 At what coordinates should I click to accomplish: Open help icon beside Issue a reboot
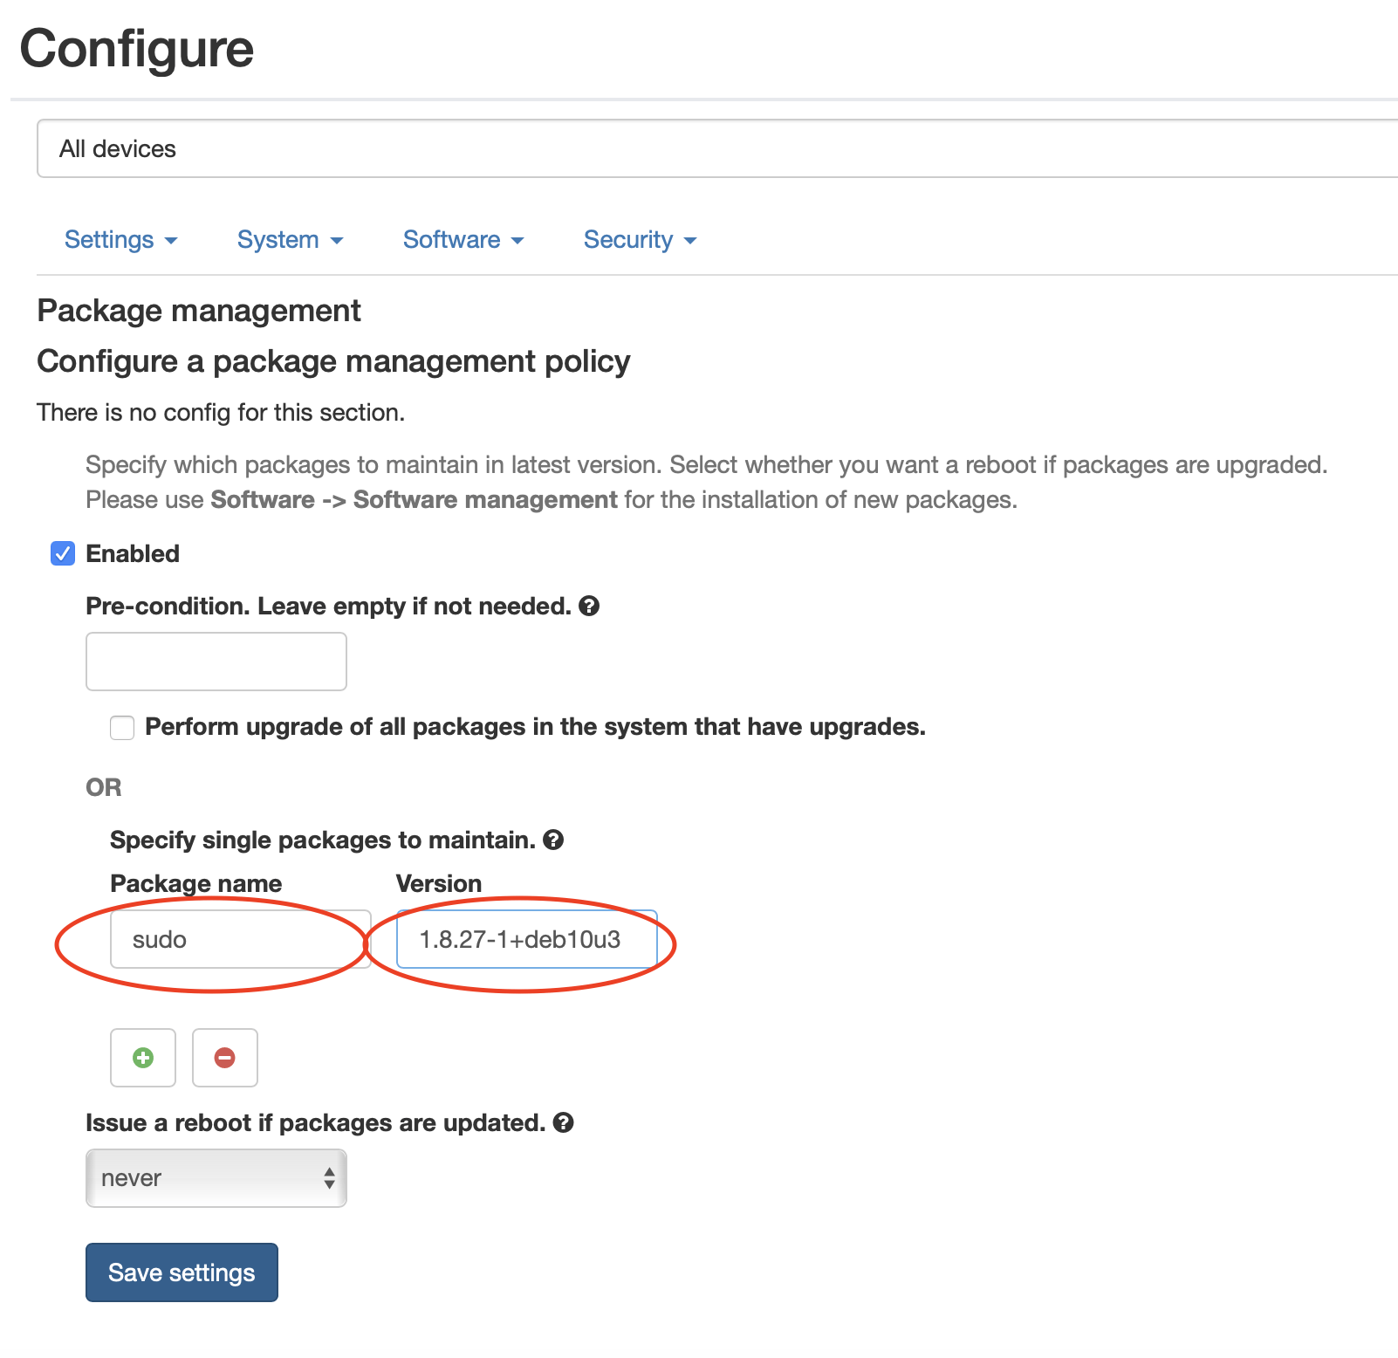click(564, 1122)
